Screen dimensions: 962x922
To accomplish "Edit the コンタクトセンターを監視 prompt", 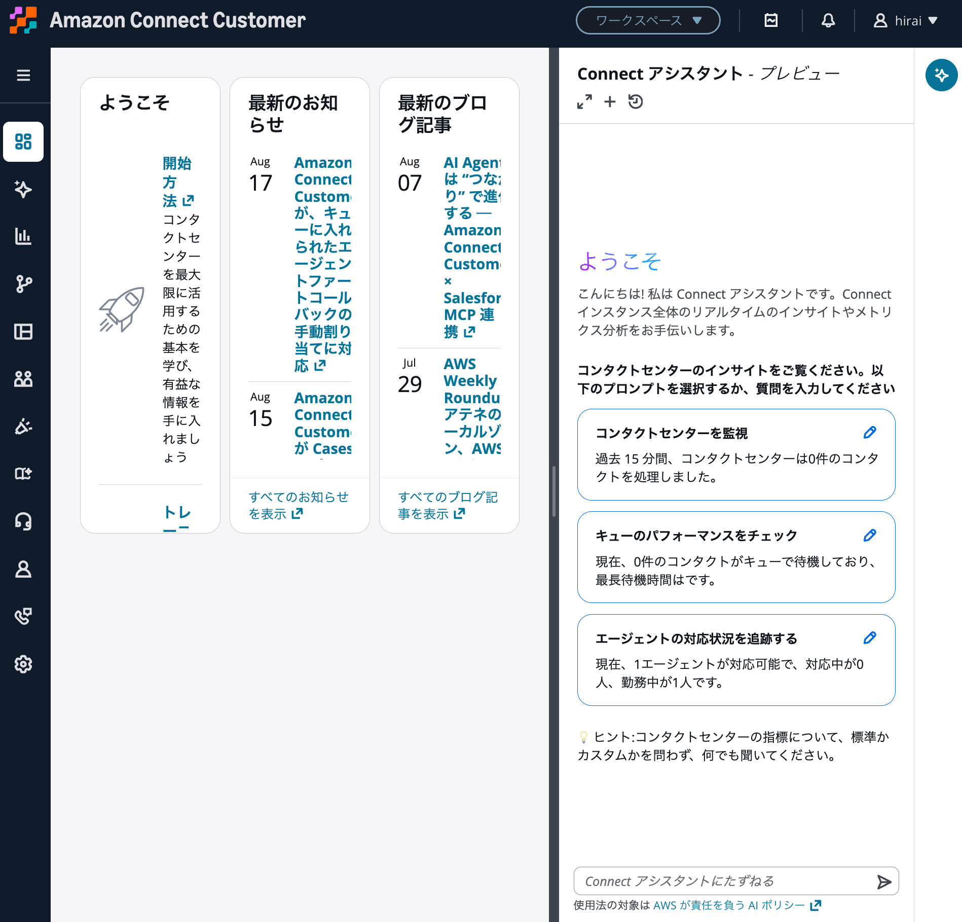I will point(870,433).
